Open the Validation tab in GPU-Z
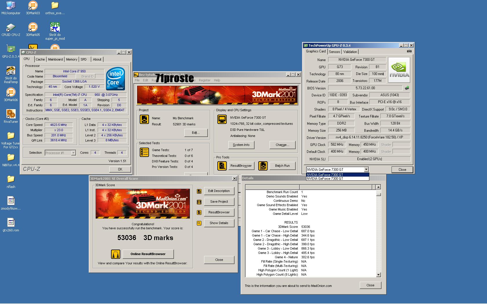 [x=350, y=52]
